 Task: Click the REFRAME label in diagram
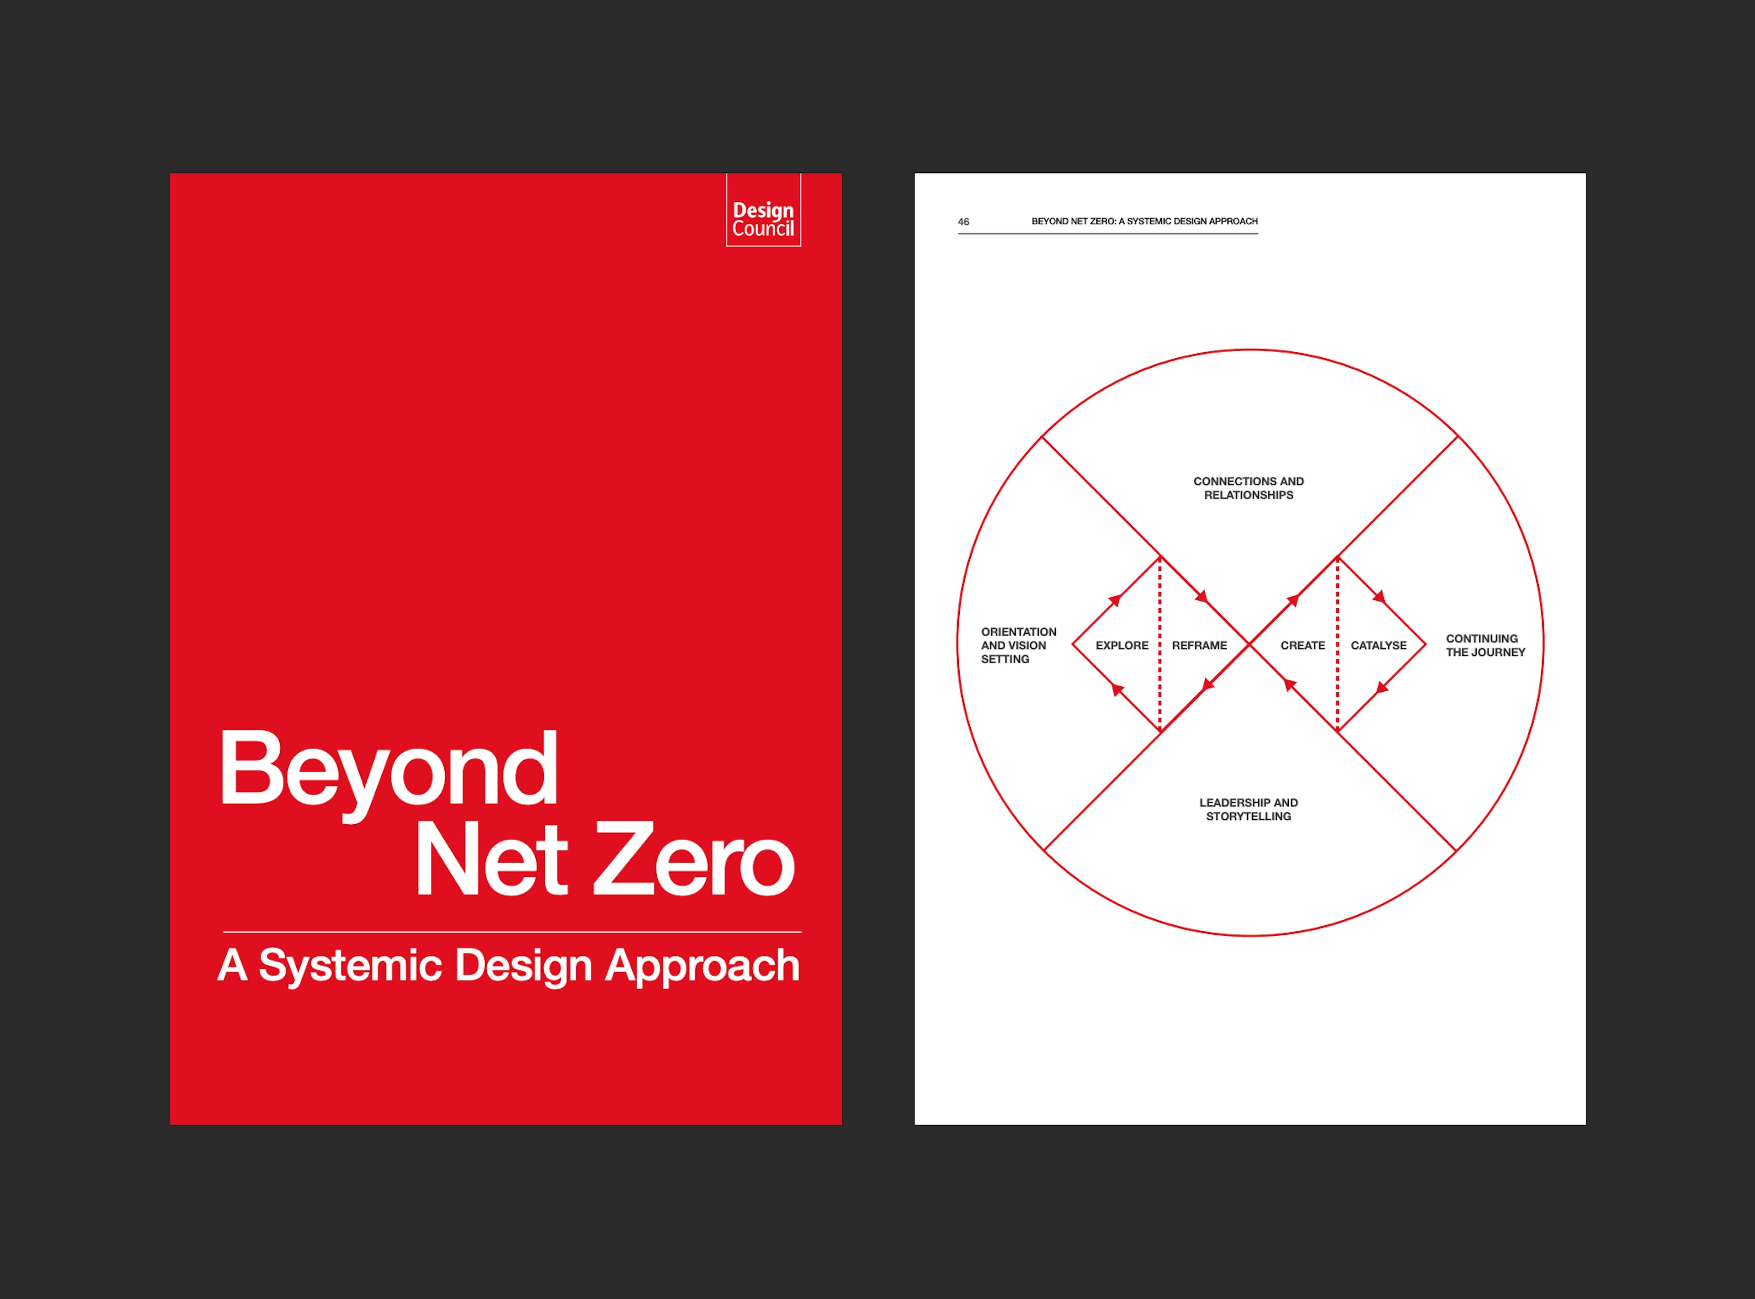click(x=1198, y=646)
